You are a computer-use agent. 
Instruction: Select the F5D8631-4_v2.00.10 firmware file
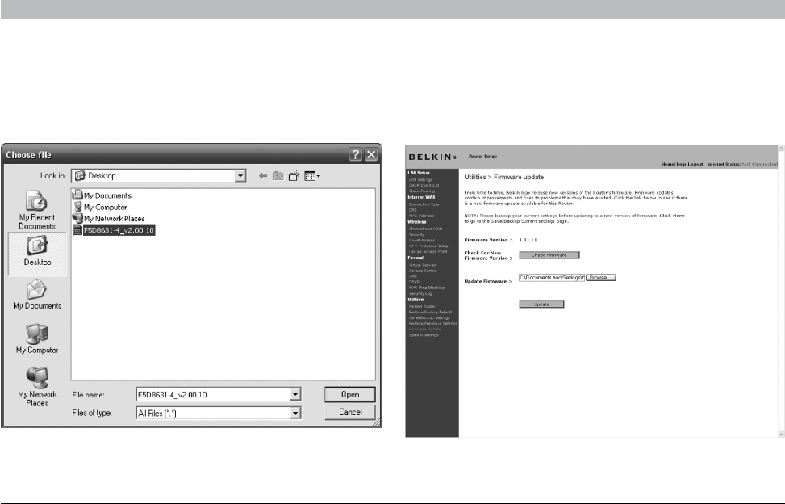[114, 230]
